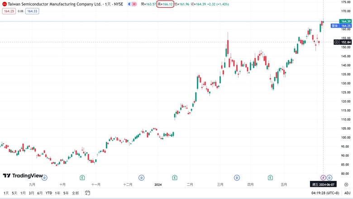Click the 140.00 price axis label
Image resolution: width=353 pixels, height=199 pixels.
pos(346,65)
